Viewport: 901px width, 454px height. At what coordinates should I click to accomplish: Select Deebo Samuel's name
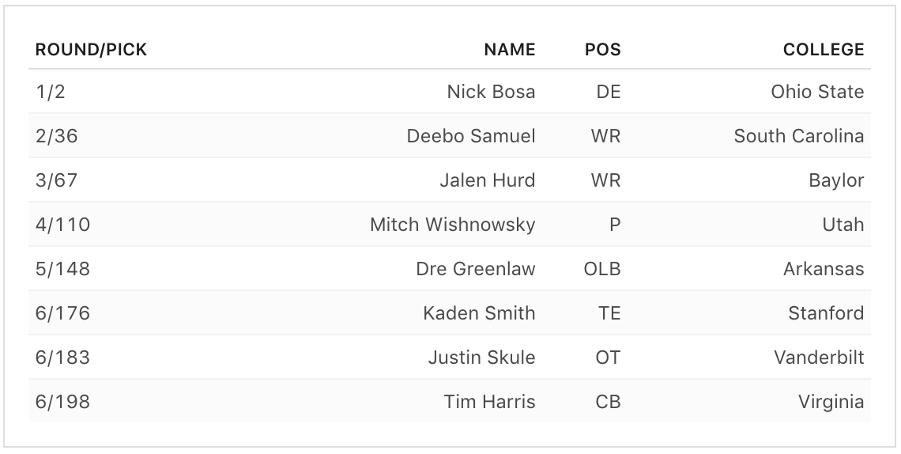click(471, 136)
